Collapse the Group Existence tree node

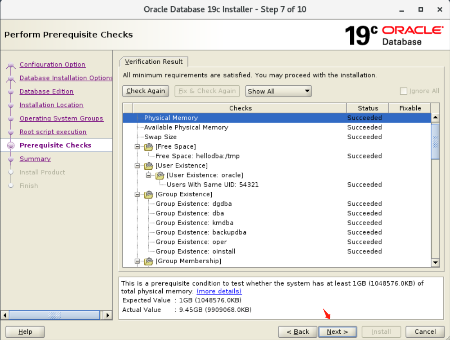click(138, 194)
